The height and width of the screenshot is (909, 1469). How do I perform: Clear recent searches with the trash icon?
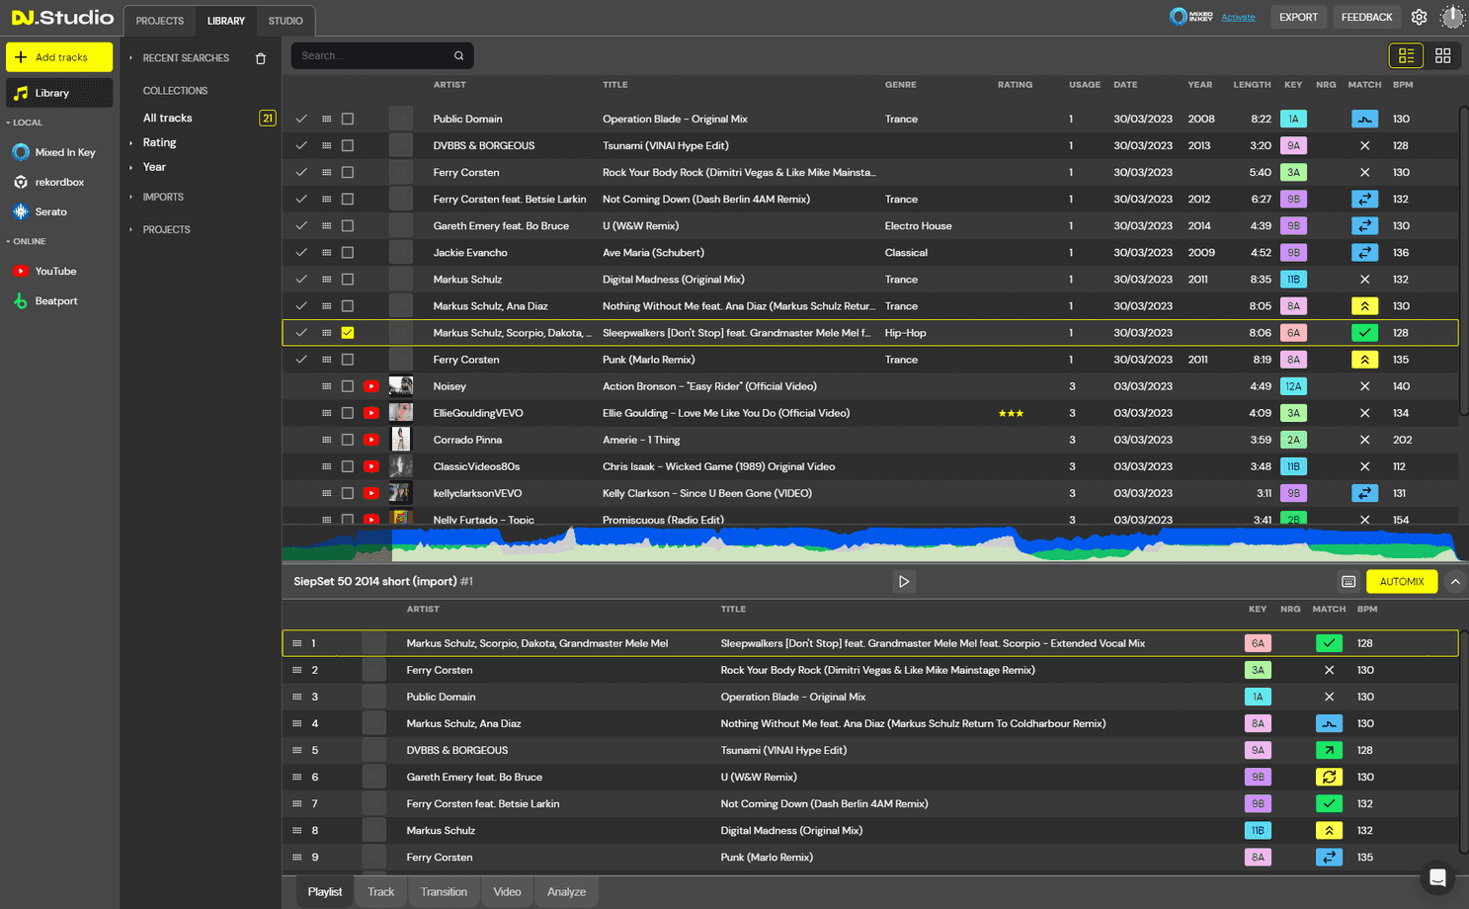pos(260,58)
